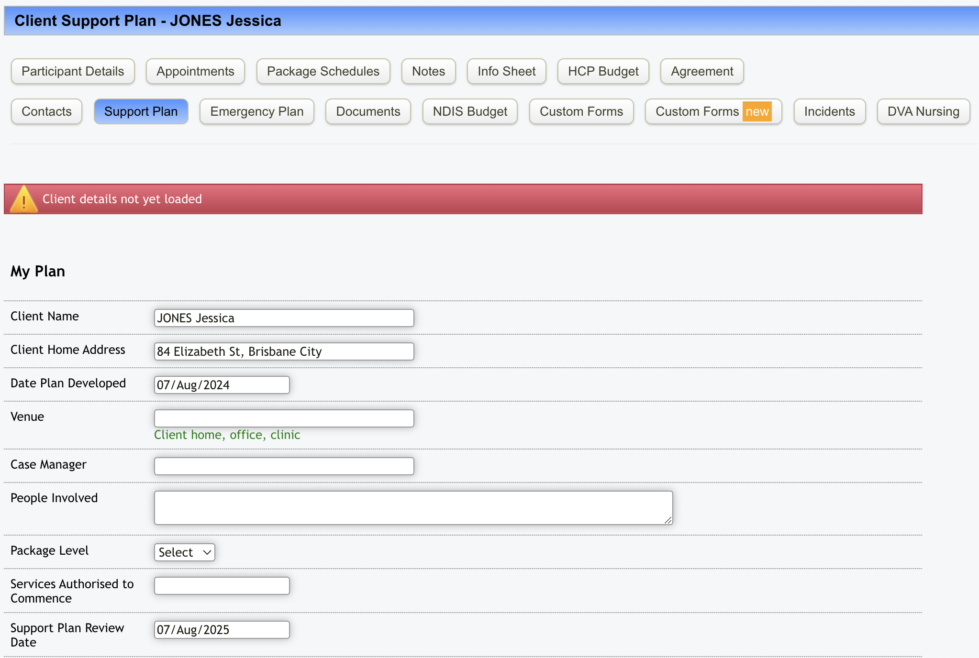Focus the Case Manager text field
Image resolution: width=979 pixels, height=658 pixels.
click(284, 466)
